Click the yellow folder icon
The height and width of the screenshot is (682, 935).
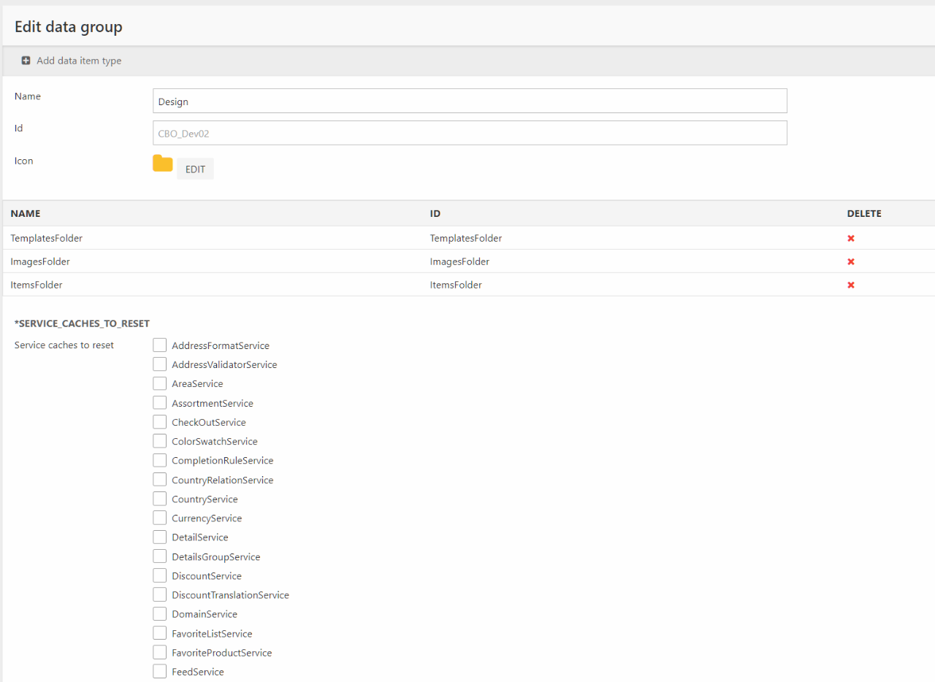tap(162, 164)
